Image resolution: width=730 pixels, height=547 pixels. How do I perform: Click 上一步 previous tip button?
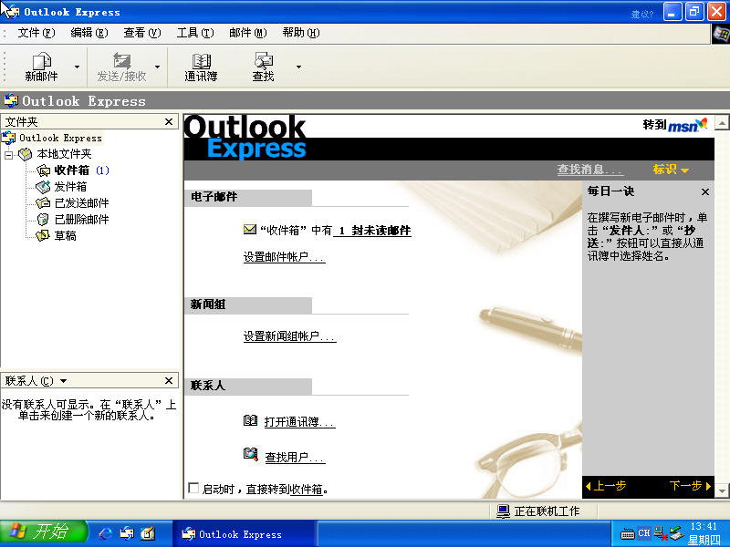pos(606,486)
